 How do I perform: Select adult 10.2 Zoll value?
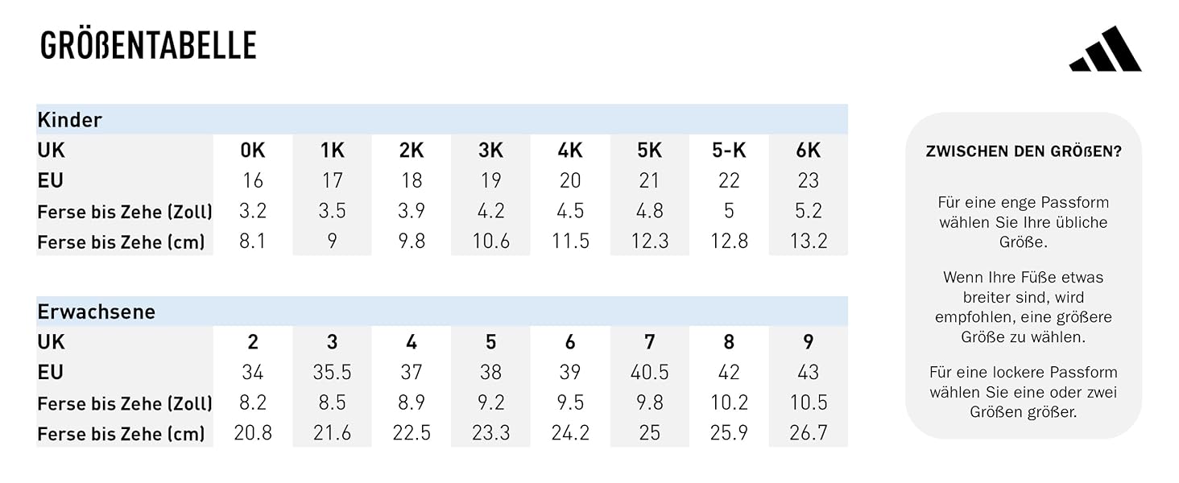coord(729,402)
